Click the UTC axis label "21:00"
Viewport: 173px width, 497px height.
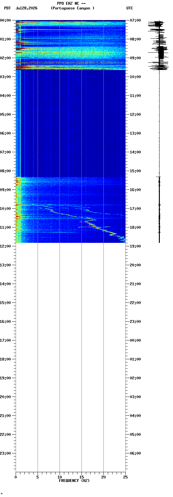(x=135, y=284)
